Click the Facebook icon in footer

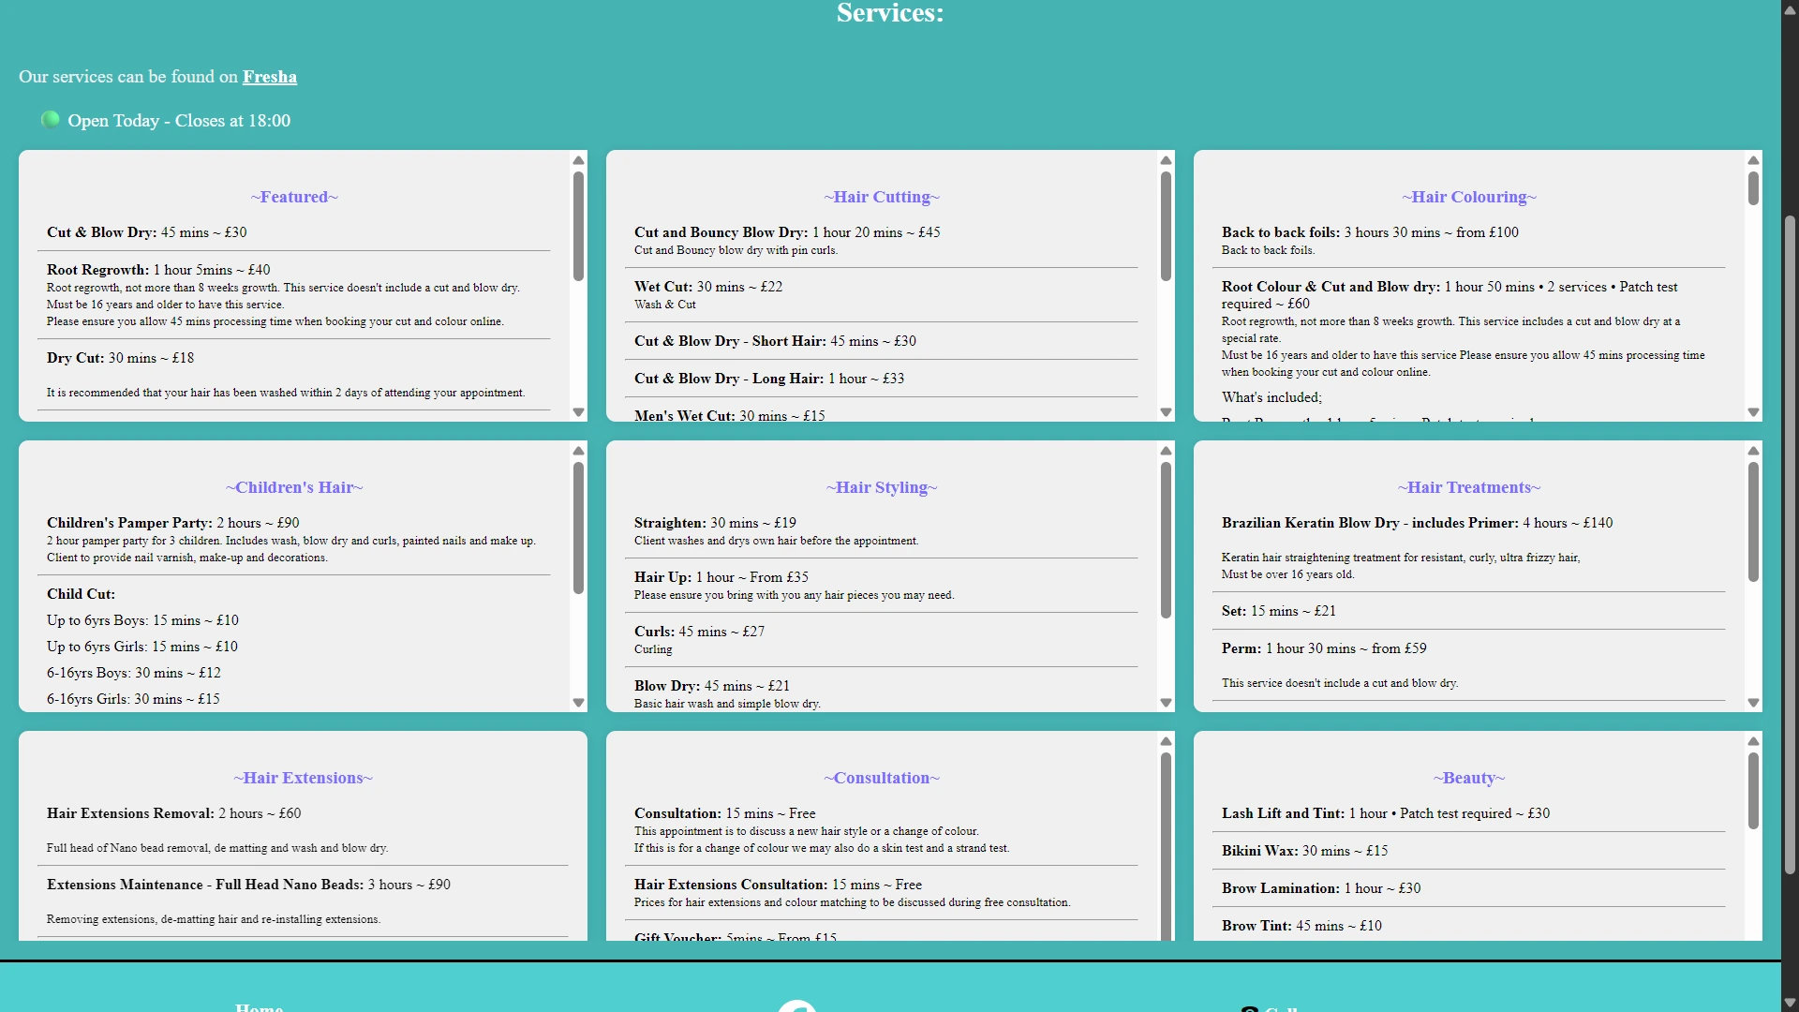click(796, 1006)
